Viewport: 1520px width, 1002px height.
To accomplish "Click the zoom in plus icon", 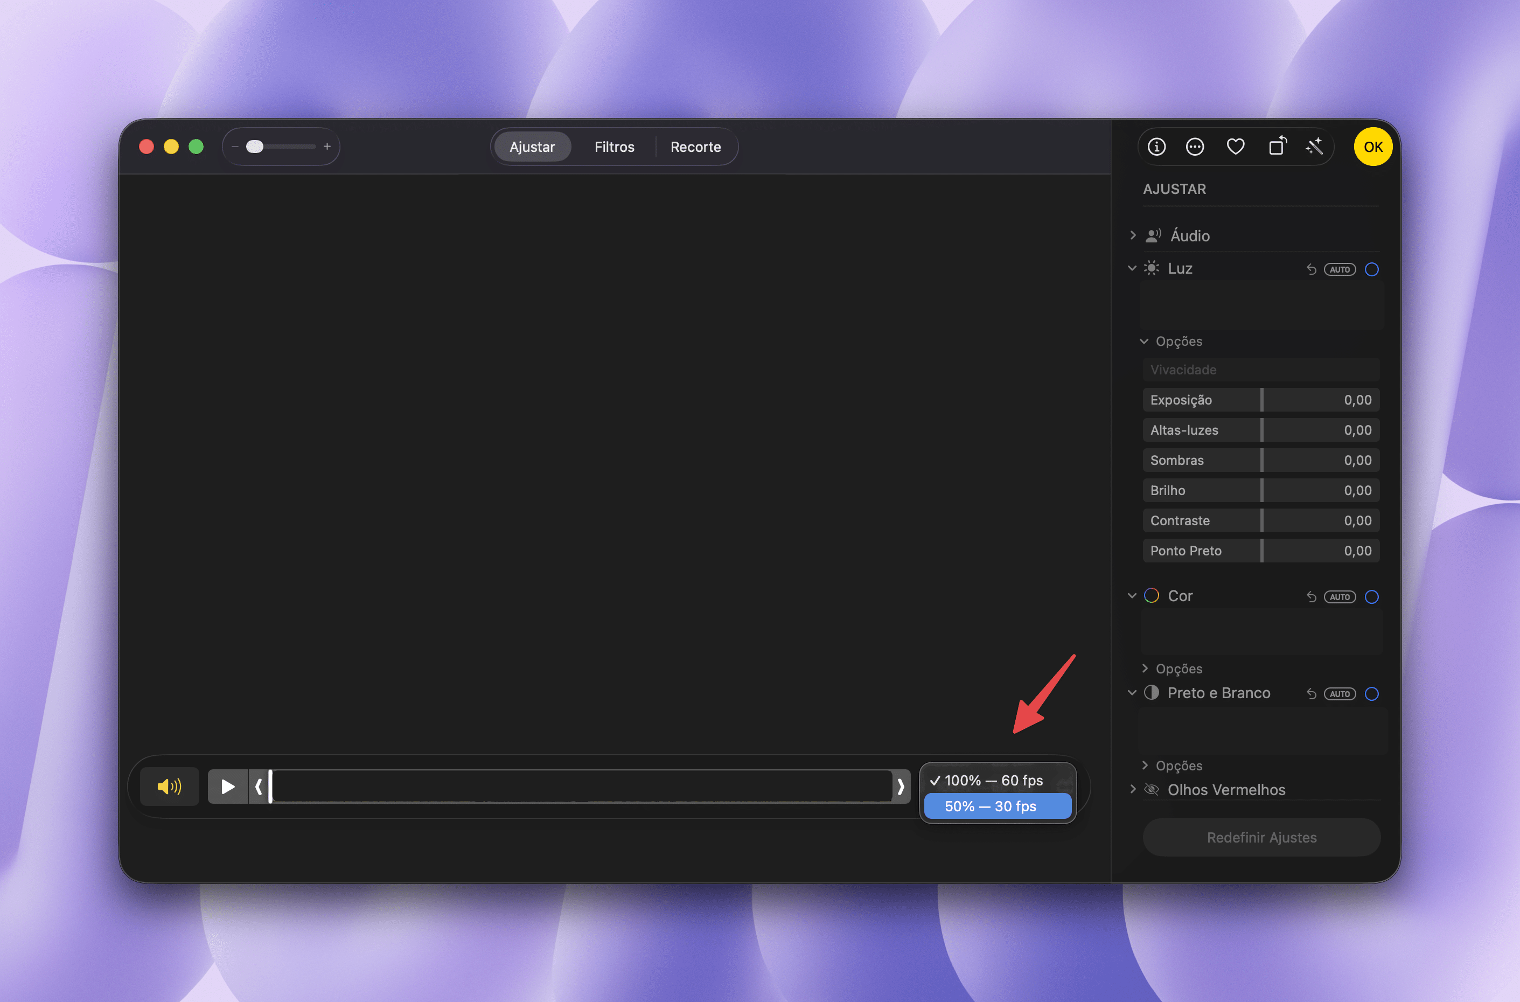I will tap(327, 147).
